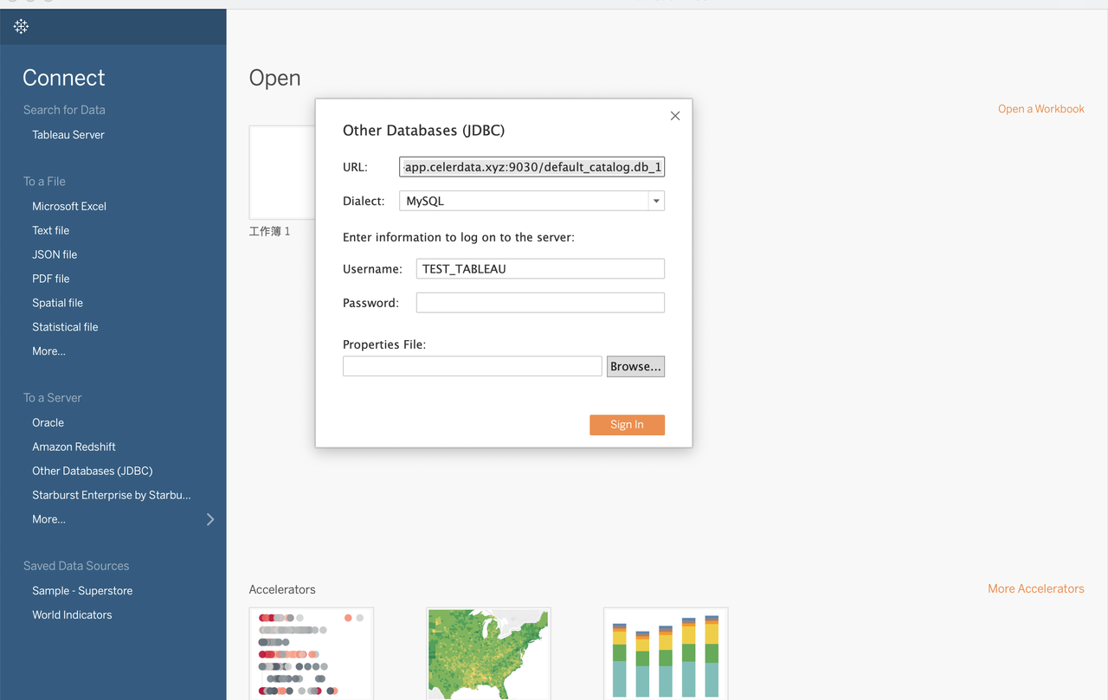Select the Oracle server connector
The width and height of the screenshot is (1108, 700).
tap(48, 422)
